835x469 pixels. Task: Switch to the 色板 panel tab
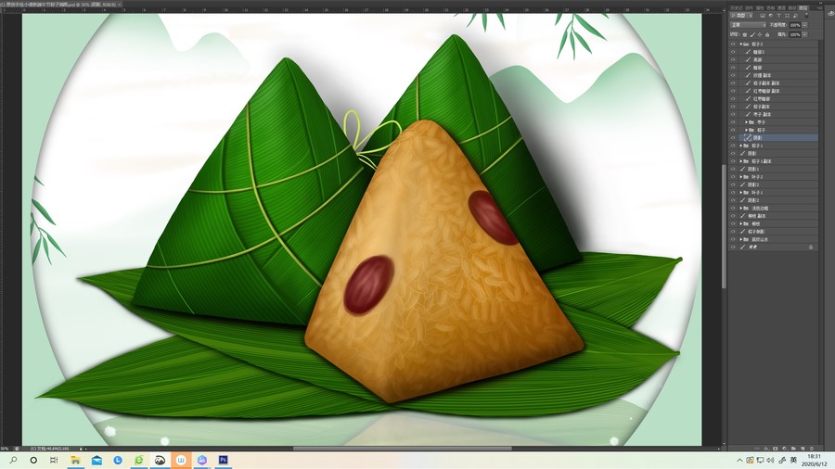click(771, 8)
